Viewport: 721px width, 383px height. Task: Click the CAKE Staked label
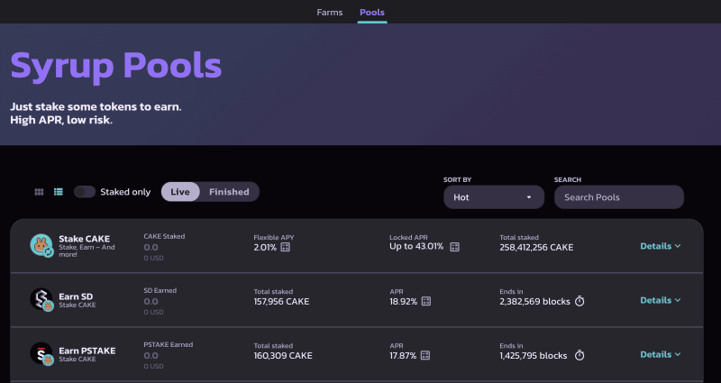click(x=164, y=236)
